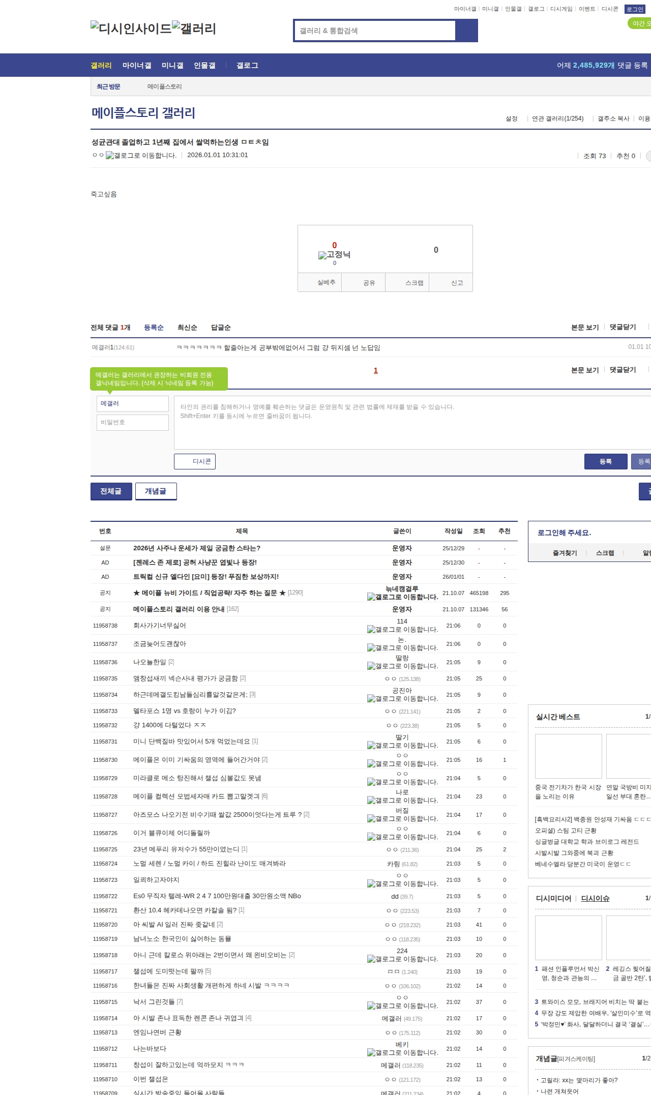
Task: Open the post titled 회사가기너무싫어
Action: tap(159, 626)
